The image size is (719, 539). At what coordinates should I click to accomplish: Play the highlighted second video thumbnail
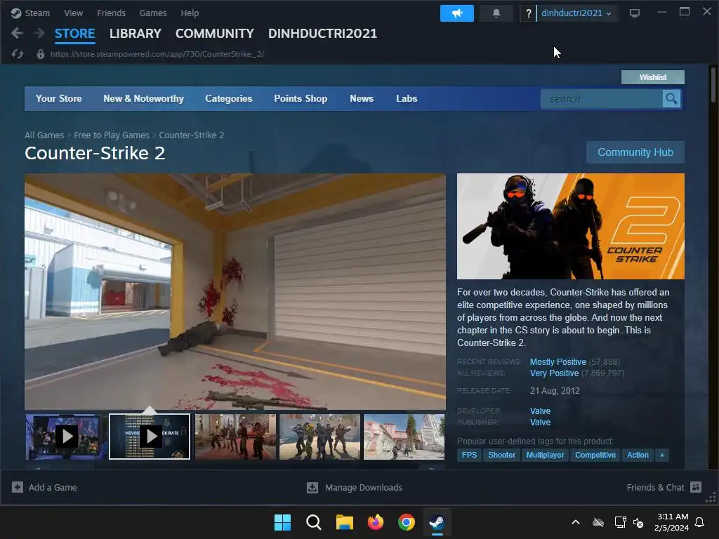click(150, 437)
